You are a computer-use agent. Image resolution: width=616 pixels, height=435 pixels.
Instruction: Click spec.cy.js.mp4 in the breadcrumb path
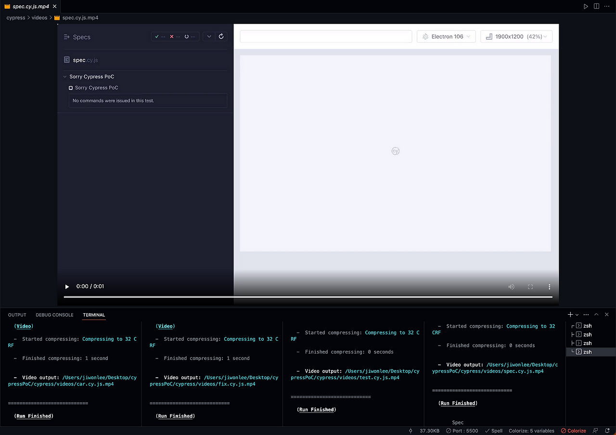tap(77, 18)
